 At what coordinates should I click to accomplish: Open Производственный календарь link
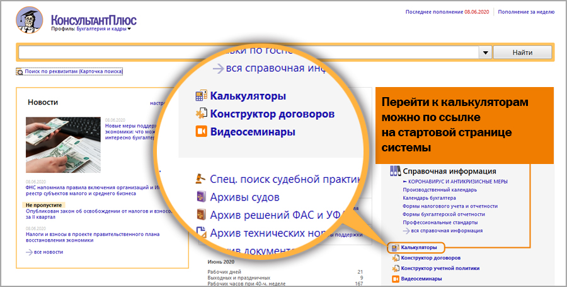[x=439, y=189]
